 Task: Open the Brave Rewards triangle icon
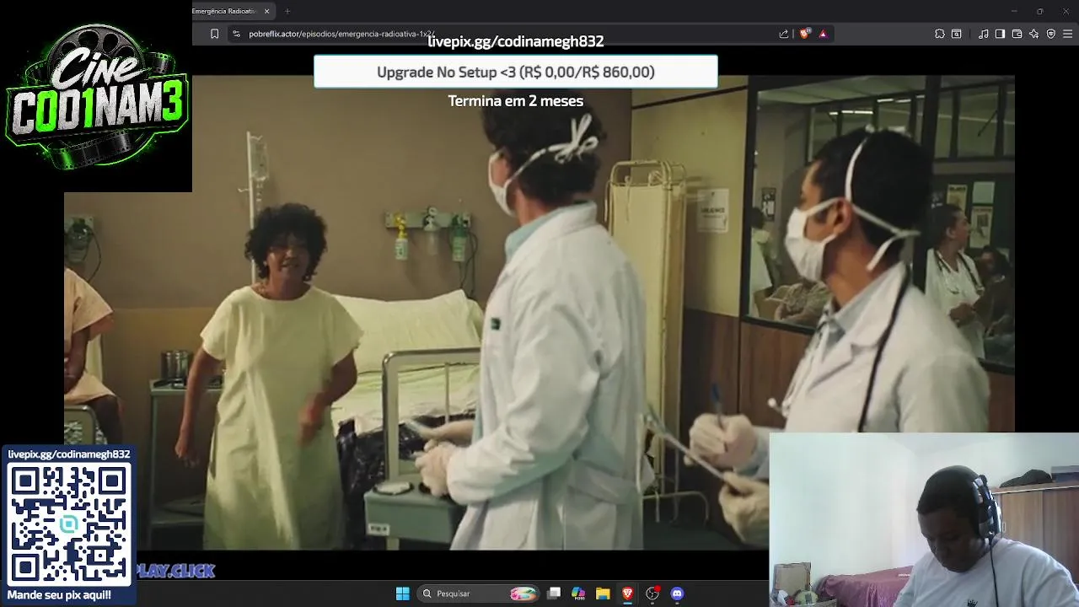click(x=823, y=34)
